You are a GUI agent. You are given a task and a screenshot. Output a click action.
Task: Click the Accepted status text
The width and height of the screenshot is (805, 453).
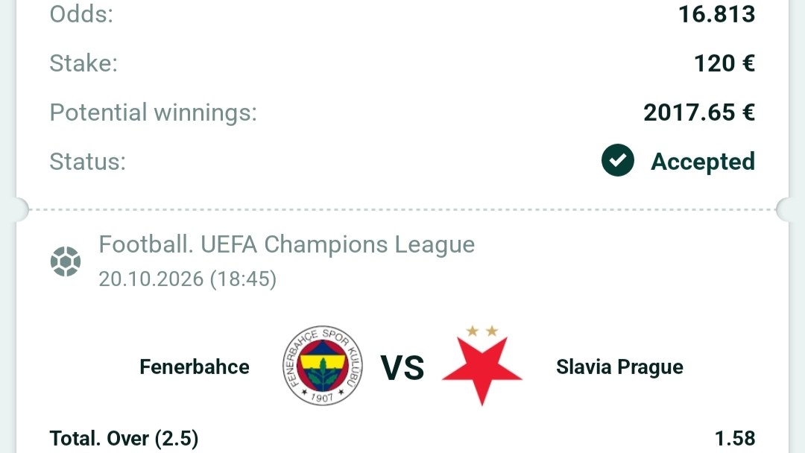703,162
